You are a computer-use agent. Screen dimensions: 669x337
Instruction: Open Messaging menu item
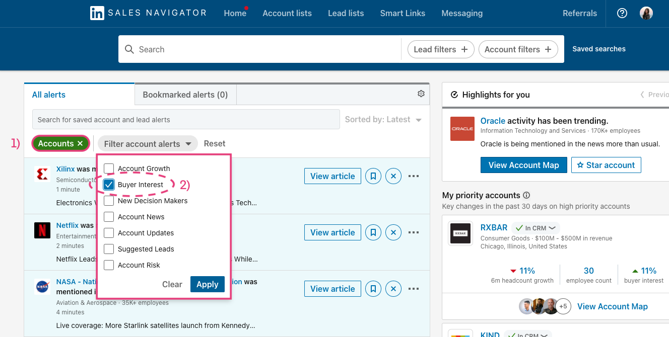[x=462, y=14]
